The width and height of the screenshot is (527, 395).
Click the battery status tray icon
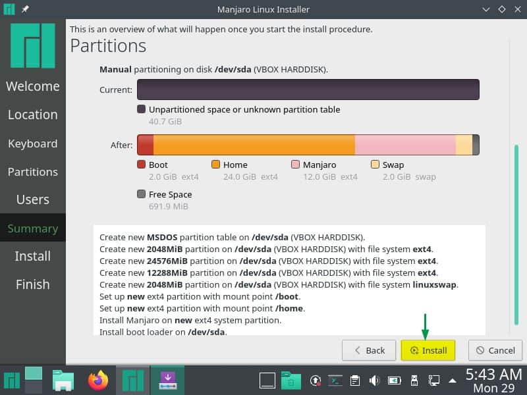point(395,380)
